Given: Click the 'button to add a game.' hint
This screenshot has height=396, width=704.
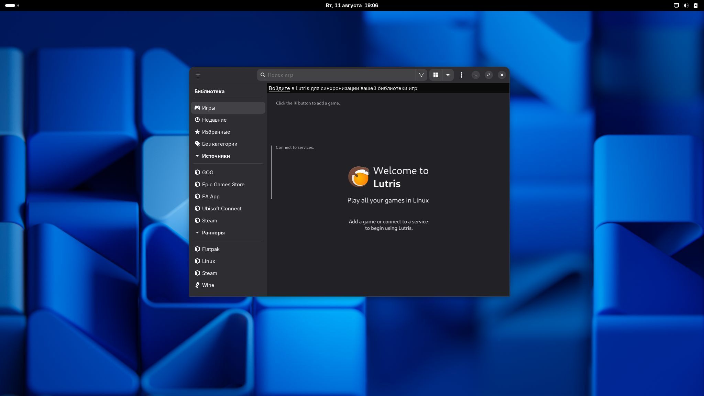Looking at the screenshot, I should pyautogui.click(x=319, y=103).
